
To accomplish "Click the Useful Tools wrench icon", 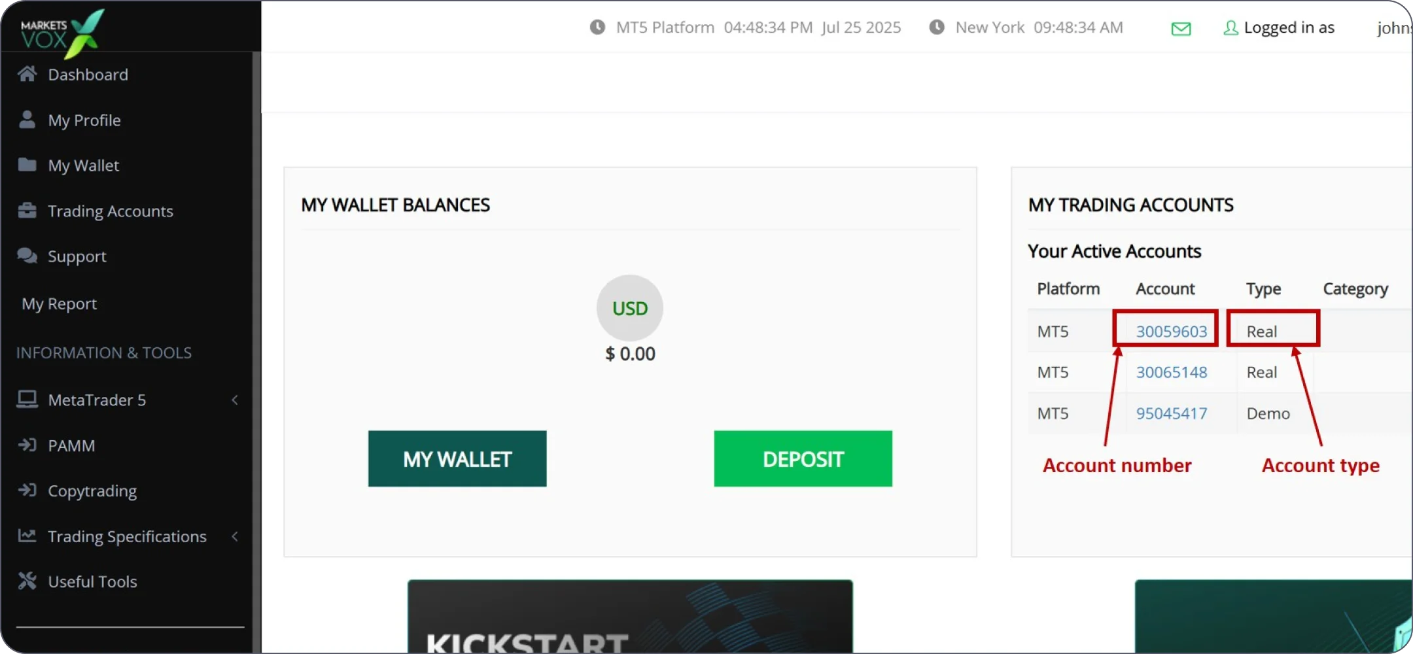I will [x=27, y=581].
